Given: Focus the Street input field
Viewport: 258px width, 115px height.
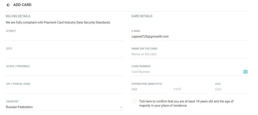Looking at the screenshot, I should coord(64,37).
